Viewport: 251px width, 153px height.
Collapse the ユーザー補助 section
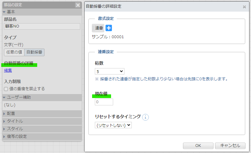point(18,97)
